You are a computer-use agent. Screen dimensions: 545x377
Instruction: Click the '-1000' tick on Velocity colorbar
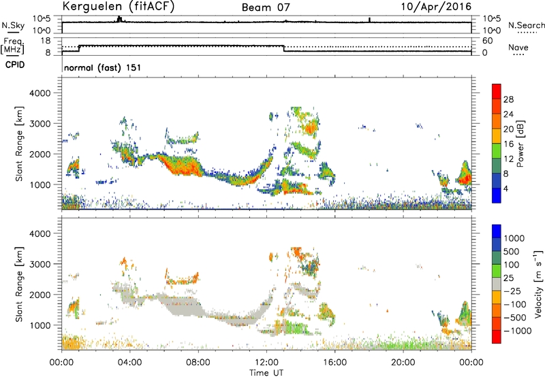point(518,331)
